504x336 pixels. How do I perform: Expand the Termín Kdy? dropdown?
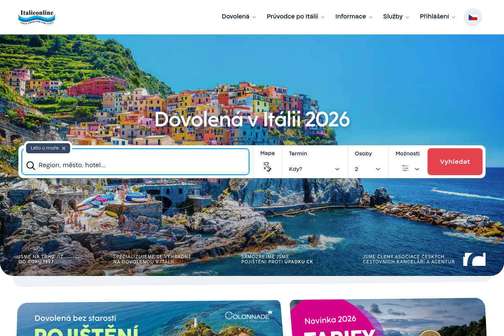click(x=315, y=169)
